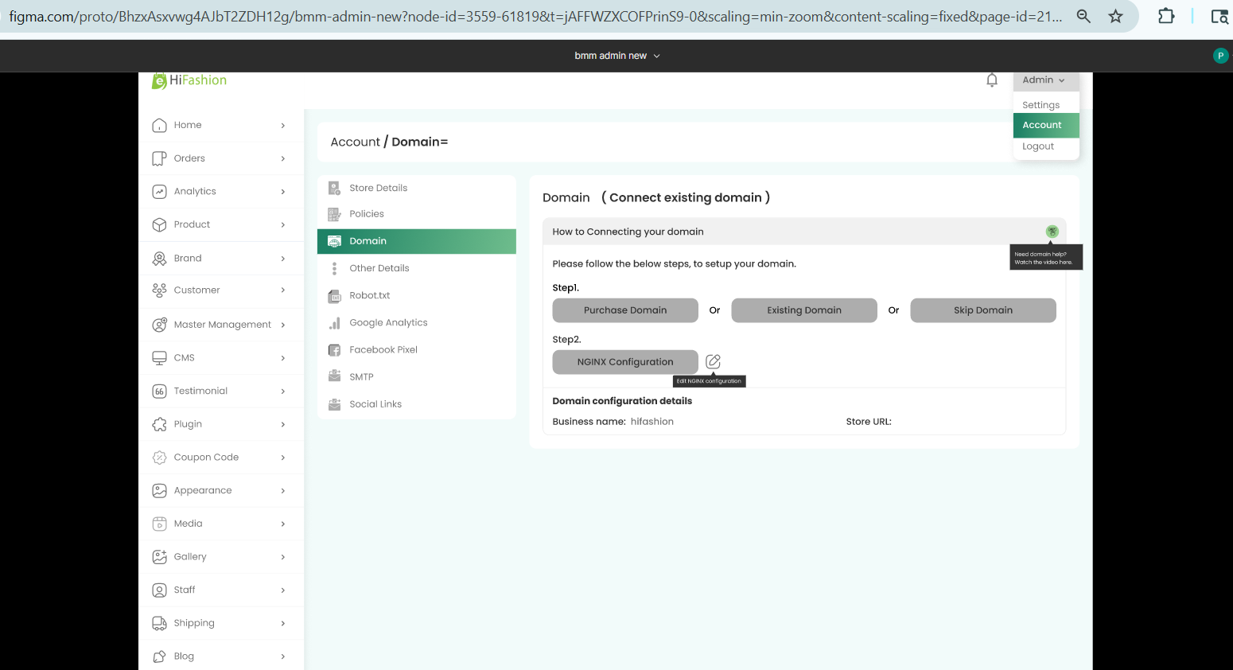The image size is (1233, 670).
Task: Expand the Product menu chevron
Action: point(283,225)
